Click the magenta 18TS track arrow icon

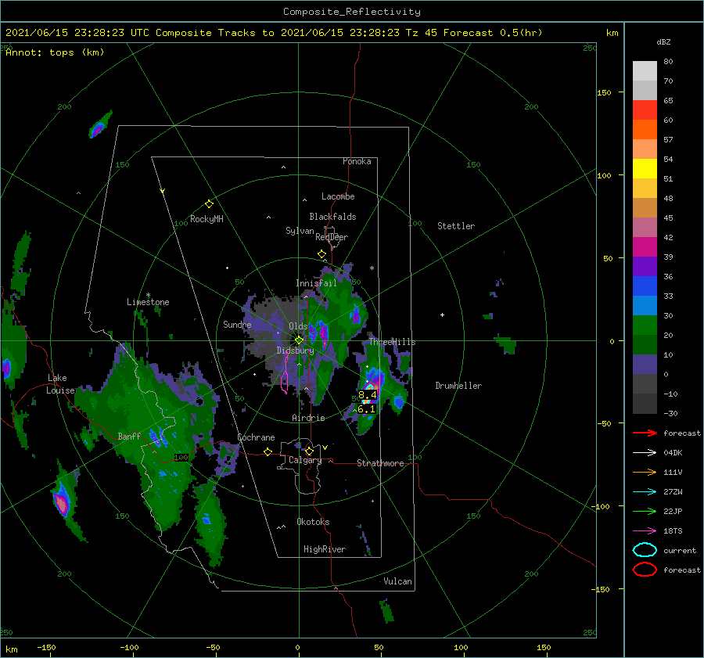click(645, 531)
